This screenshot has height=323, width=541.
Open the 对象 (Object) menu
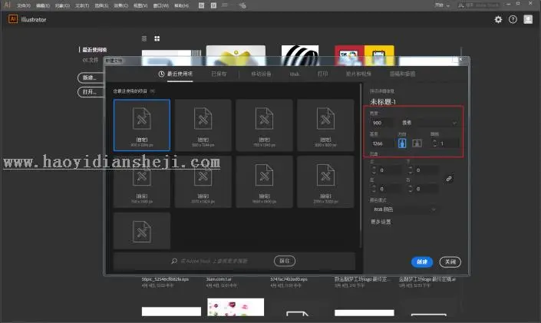tap(62, 5)
